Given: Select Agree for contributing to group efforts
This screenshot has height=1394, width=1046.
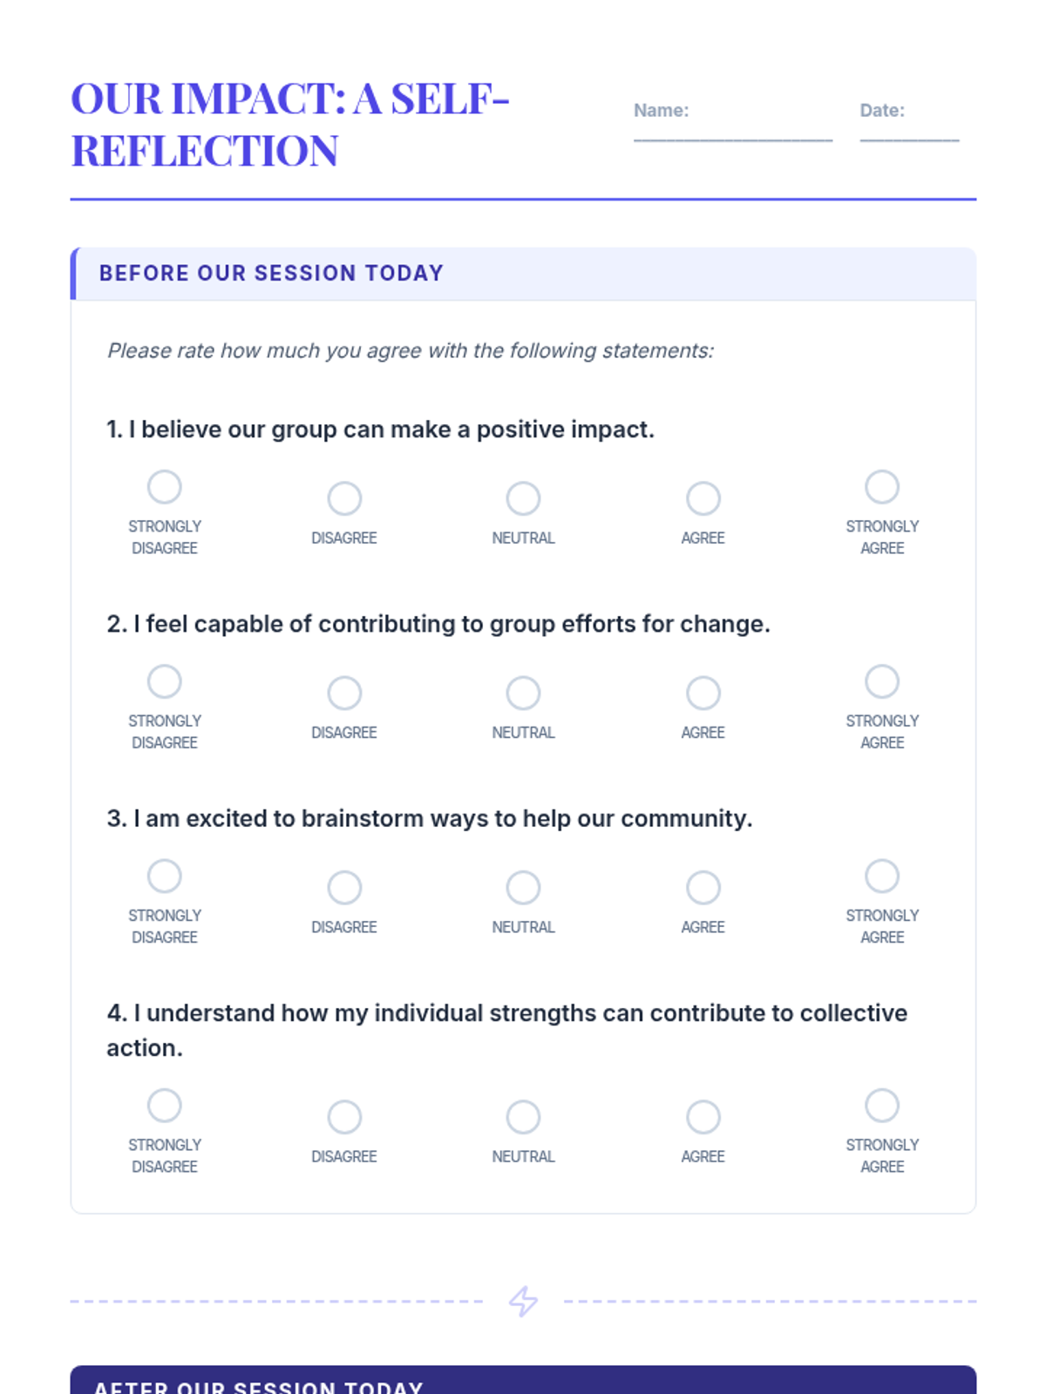Looking at the screenshot, I should click(x=703, y=693).
